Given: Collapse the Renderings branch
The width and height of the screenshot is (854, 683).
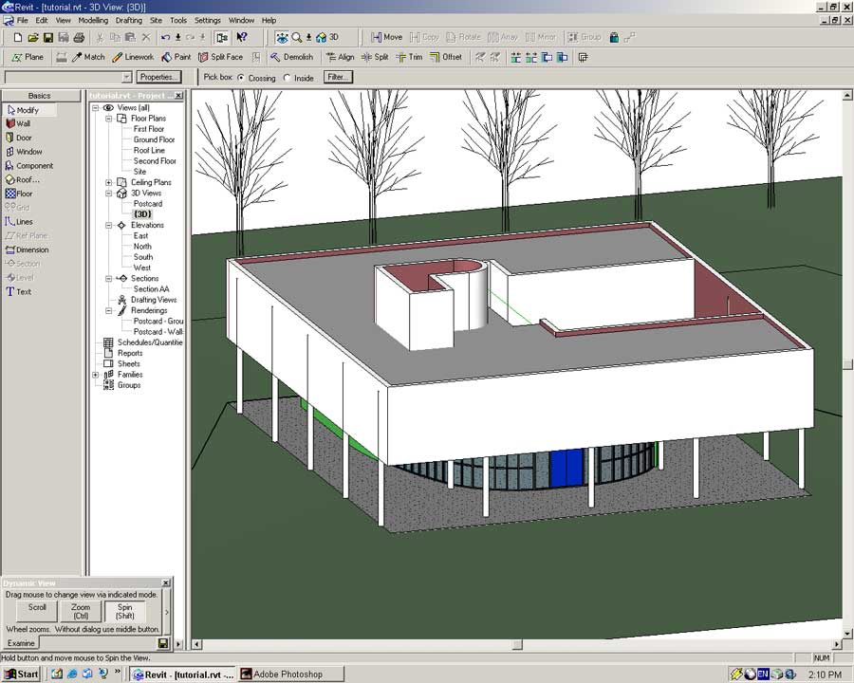Looking at the screenshot, I should (x=108, y=310).
